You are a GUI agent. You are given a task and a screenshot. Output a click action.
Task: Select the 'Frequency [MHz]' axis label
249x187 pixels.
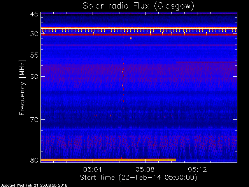point(22,87)
